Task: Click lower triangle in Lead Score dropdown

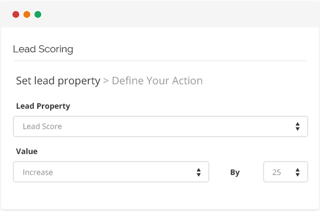Action: coord(297,129)
